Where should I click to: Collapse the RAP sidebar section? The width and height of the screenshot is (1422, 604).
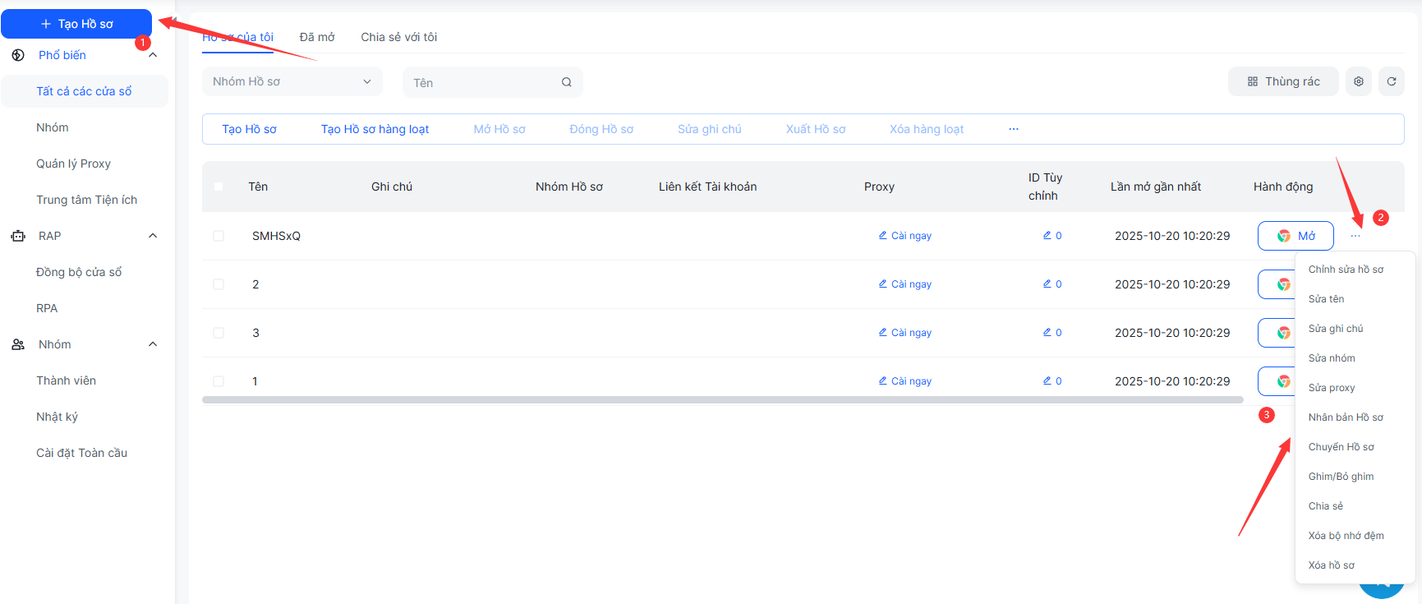[x=153, y=236]
